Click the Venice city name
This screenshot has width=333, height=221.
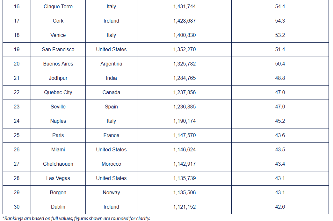(58, 35)
